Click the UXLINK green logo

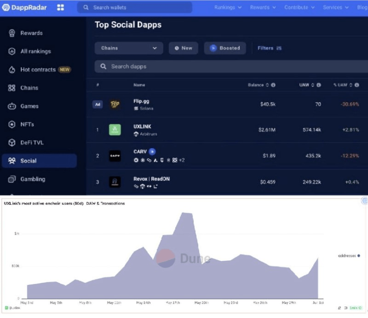point(115,130)
